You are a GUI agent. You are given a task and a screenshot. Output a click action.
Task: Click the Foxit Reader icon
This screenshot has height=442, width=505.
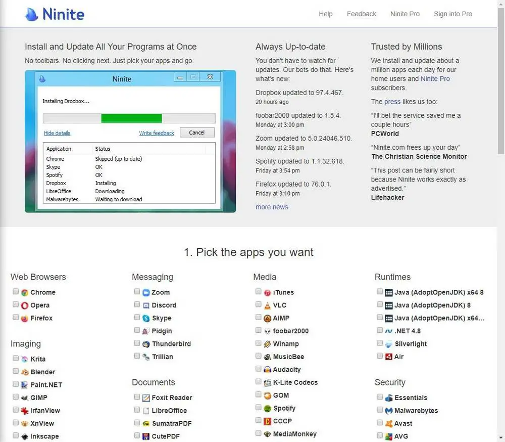click(146, 398)
